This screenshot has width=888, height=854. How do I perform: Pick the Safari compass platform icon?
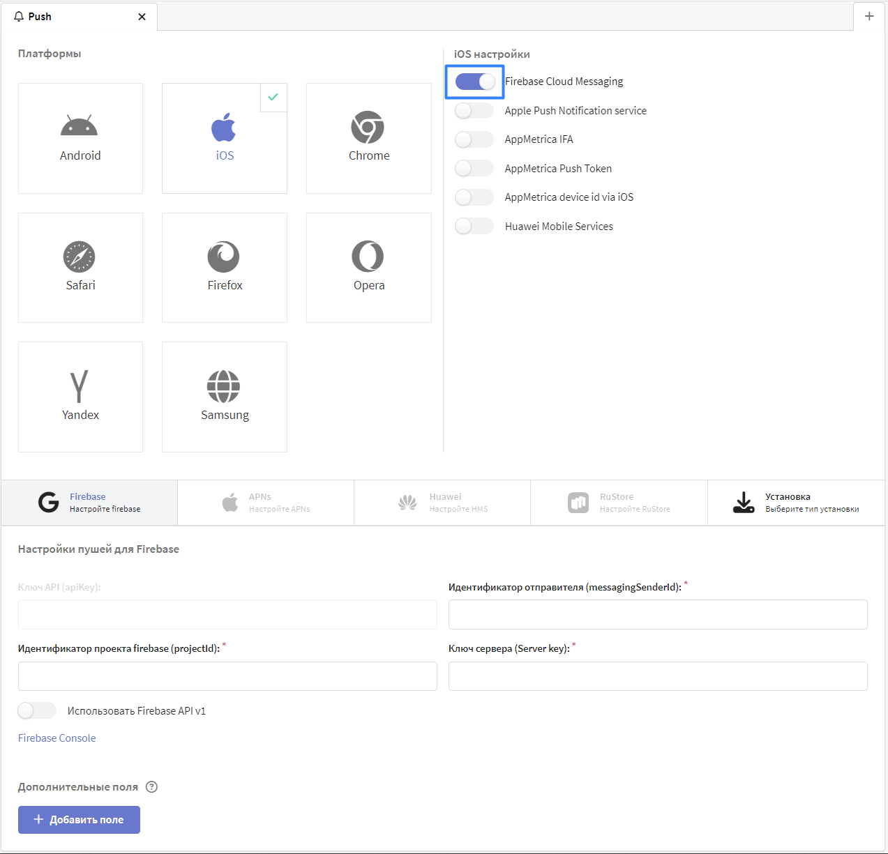[80, 257]
